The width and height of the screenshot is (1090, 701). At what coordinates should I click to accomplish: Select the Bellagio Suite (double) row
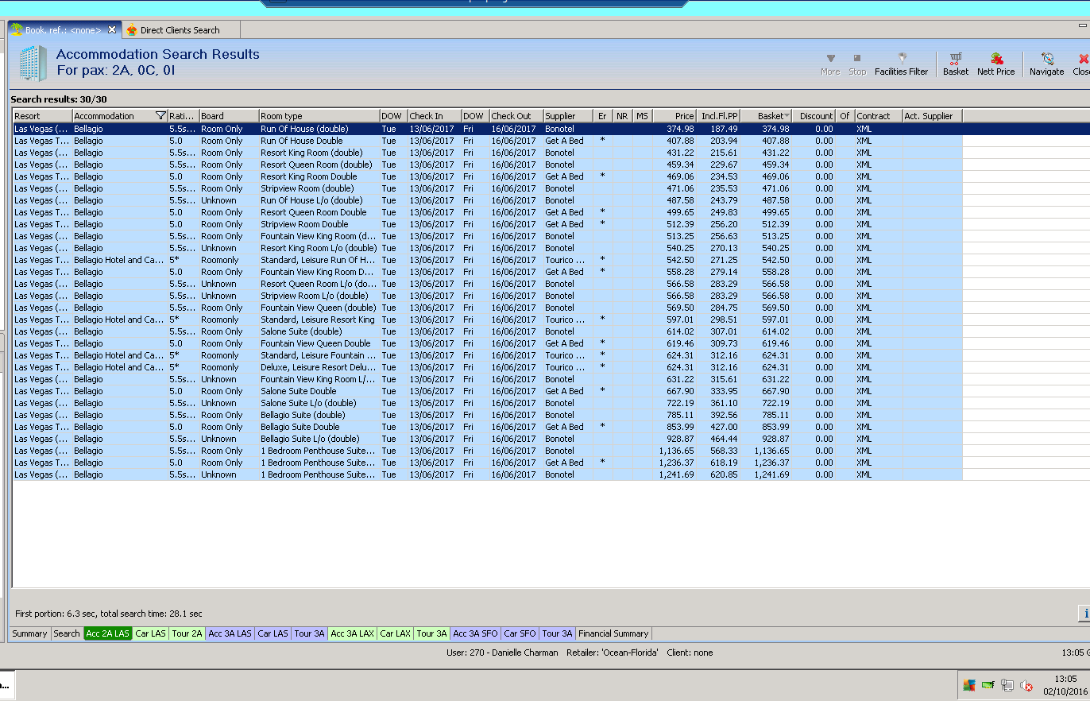point(487,415)
